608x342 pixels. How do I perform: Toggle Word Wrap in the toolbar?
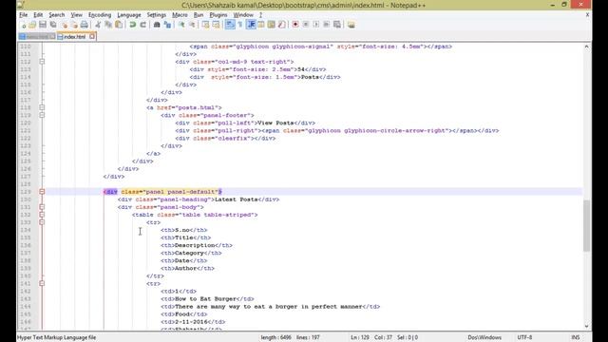click(x=230, y=25)
